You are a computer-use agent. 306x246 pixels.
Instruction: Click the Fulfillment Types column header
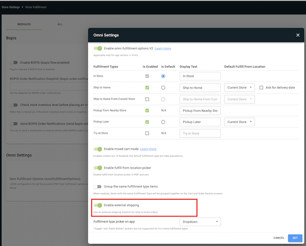pos(106,67)
